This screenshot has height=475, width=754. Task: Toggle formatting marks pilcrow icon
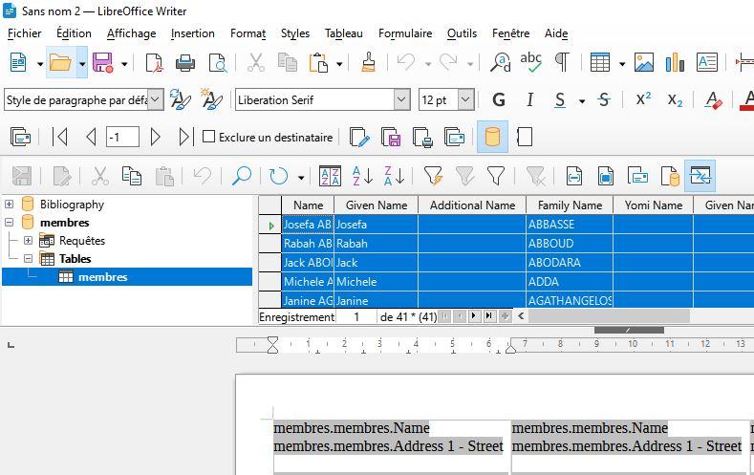(562, 62)
